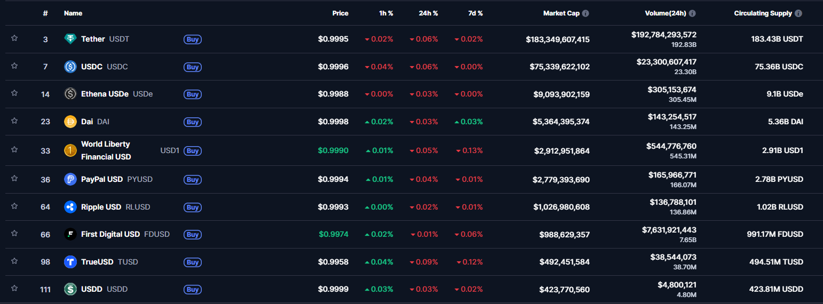Viewport: 823px width, 304px height.
Task: Star TrueUSD row for watchlist
Action: click(x=14, y=261)
